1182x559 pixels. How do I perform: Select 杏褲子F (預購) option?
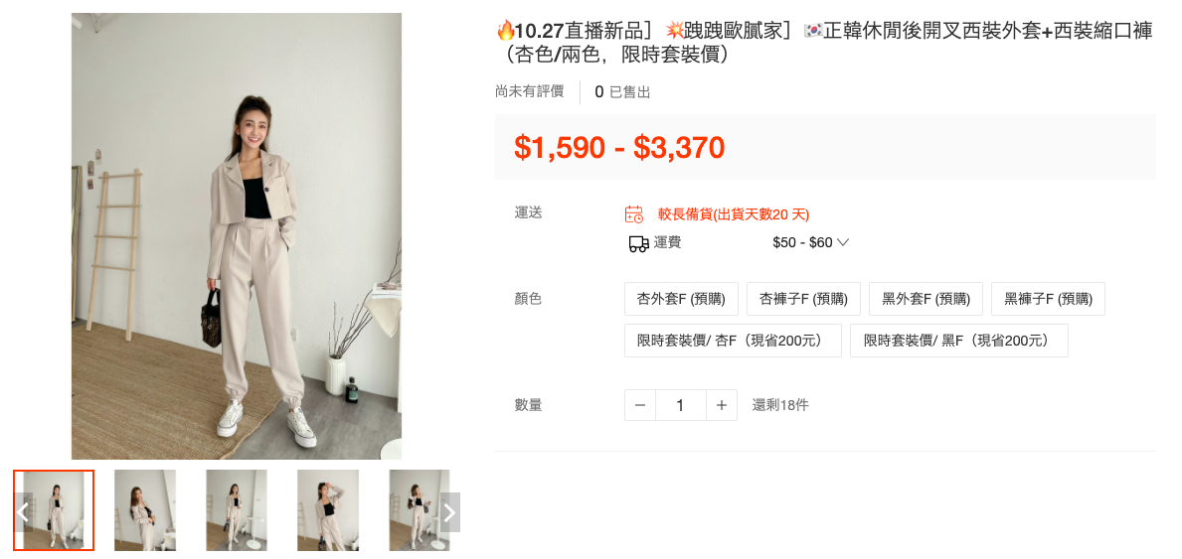pyautogui.click(x=803, y=299)
